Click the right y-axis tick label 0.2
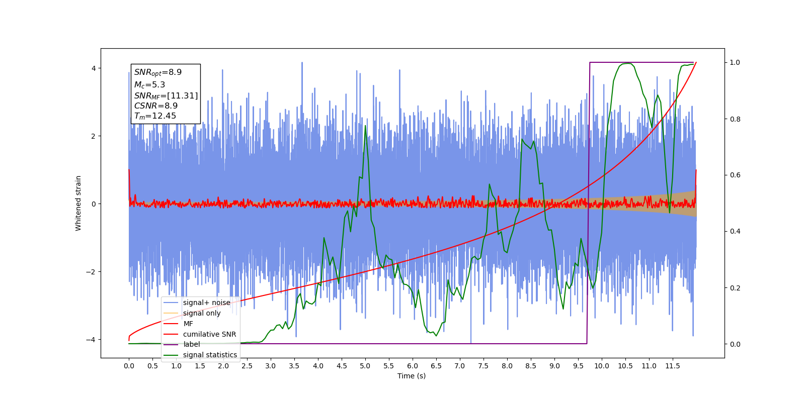Viewport: 805px width, 402px height. 735,288
